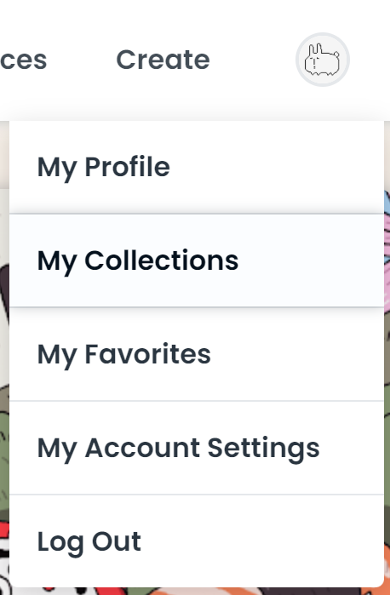Open the rabbit avatar user menu
Image resolution: width=390 pixels, height=595 pixels.
coord(323,60)
